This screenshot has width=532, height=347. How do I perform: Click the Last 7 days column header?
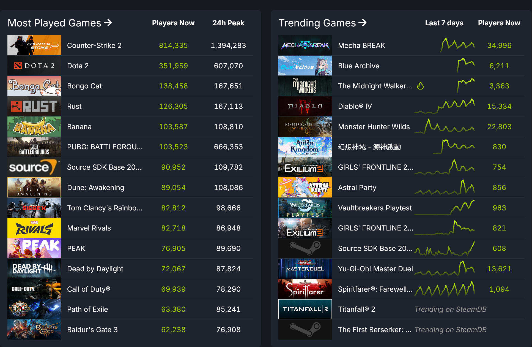(444, 23)
